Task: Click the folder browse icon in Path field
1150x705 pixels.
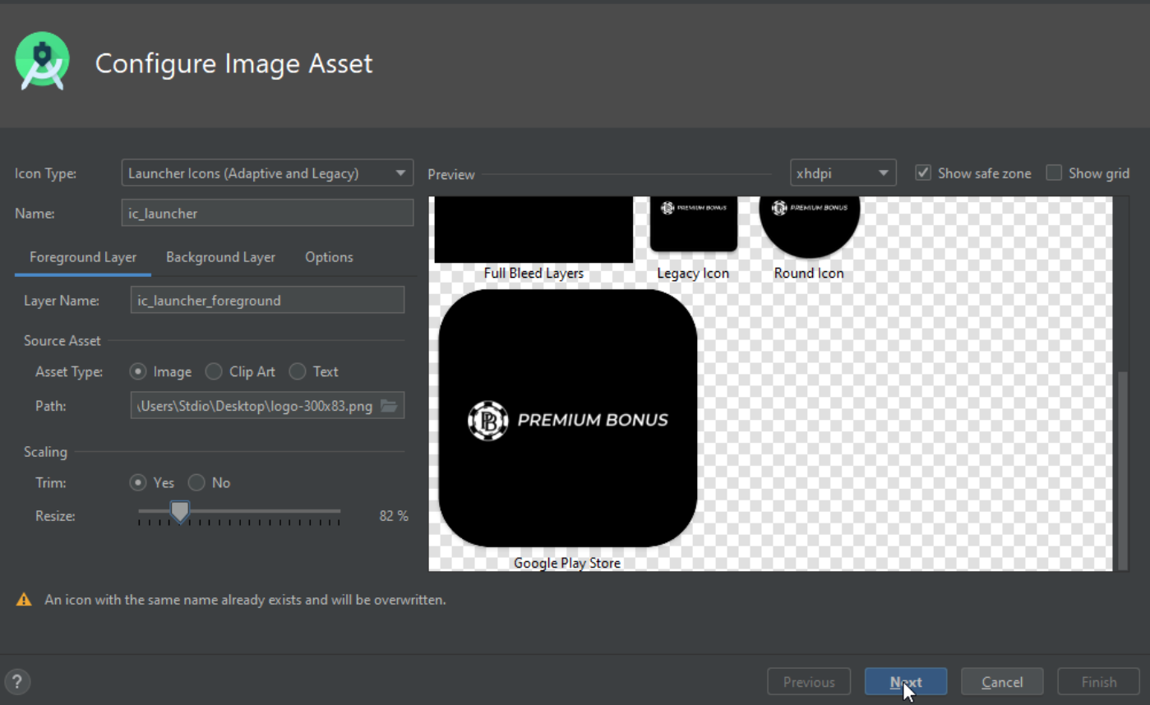Action: [x=389, y=406]
